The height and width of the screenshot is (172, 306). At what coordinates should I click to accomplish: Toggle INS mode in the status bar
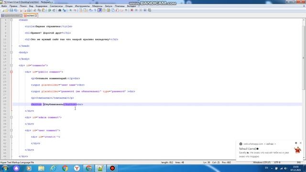click(x=298, y=162)
